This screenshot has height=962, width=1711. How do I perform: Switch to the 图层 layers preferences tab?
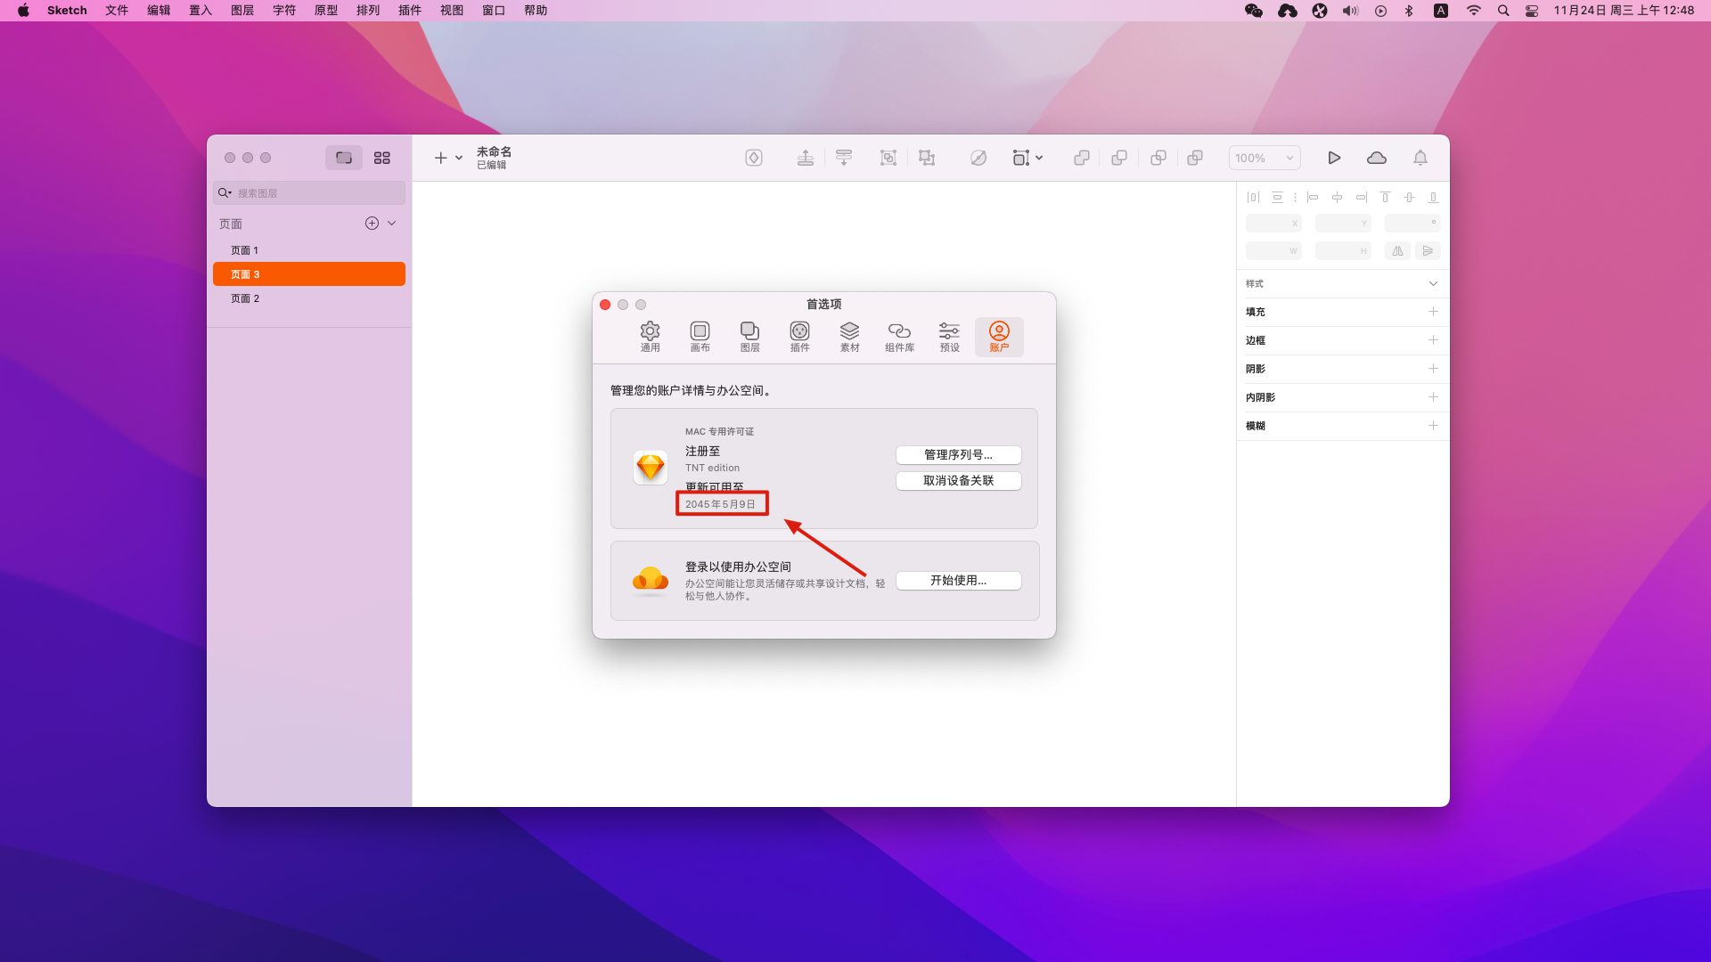coord(749,337)
